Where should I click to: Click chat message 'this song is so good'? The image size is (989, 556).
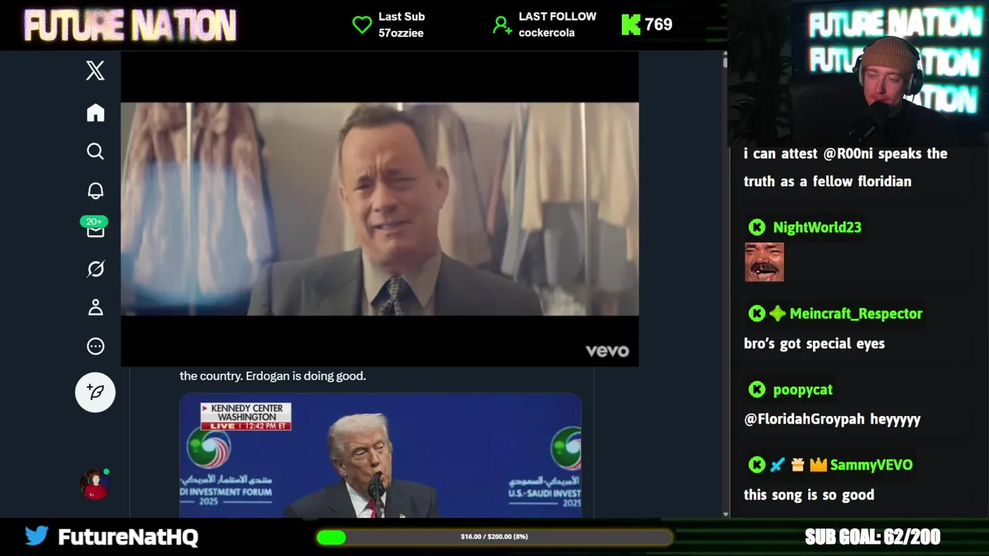tap(809, 495)
